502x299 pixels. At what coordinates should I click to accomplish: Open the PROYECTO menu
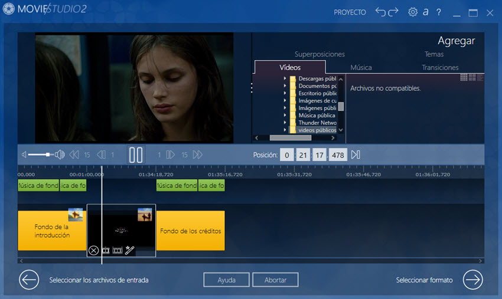350,12
